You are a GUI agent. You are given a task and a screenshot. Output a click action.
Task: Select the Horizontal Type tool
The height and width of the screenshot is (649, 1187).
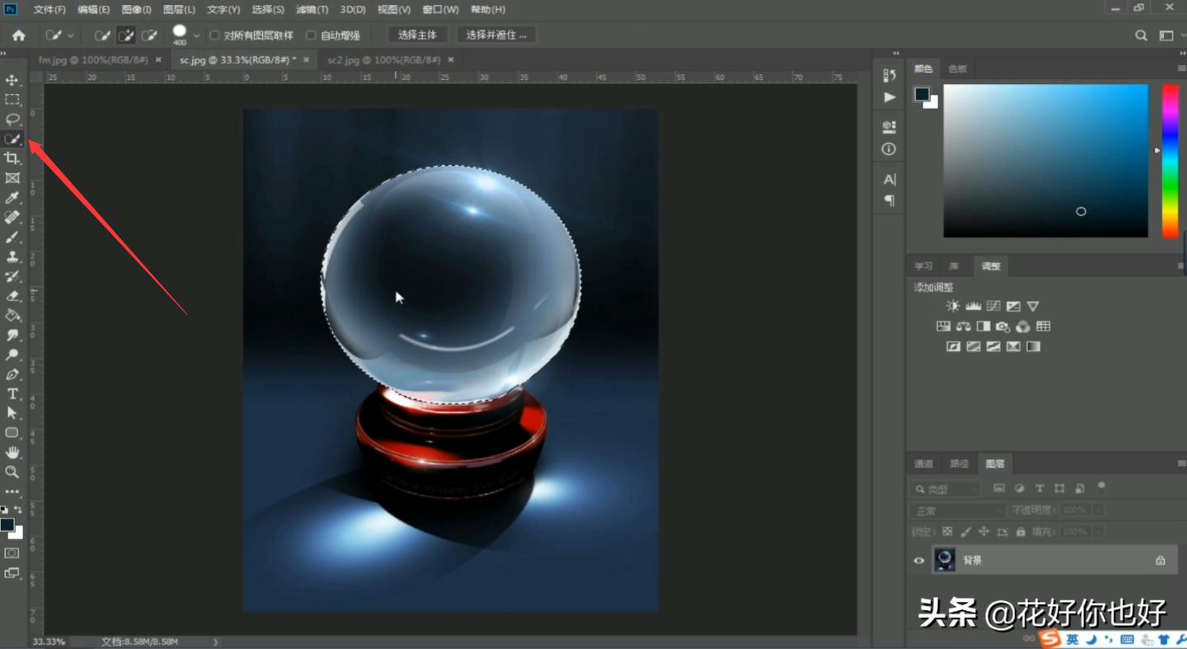click(12, 393)
